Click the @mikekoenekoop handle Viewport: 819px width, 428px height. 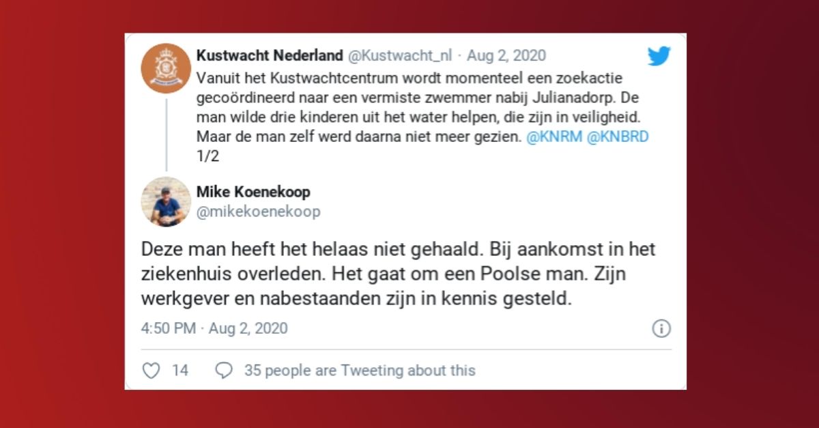pos(258,212)
